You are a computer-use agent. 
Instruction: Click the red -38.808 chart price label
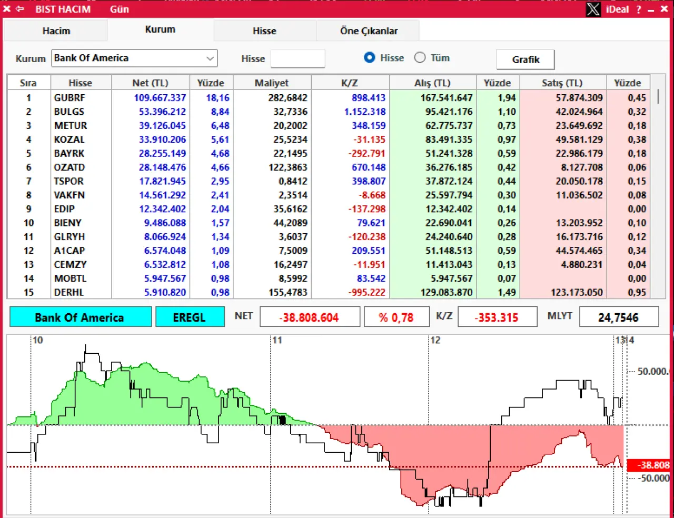[649, 465]
